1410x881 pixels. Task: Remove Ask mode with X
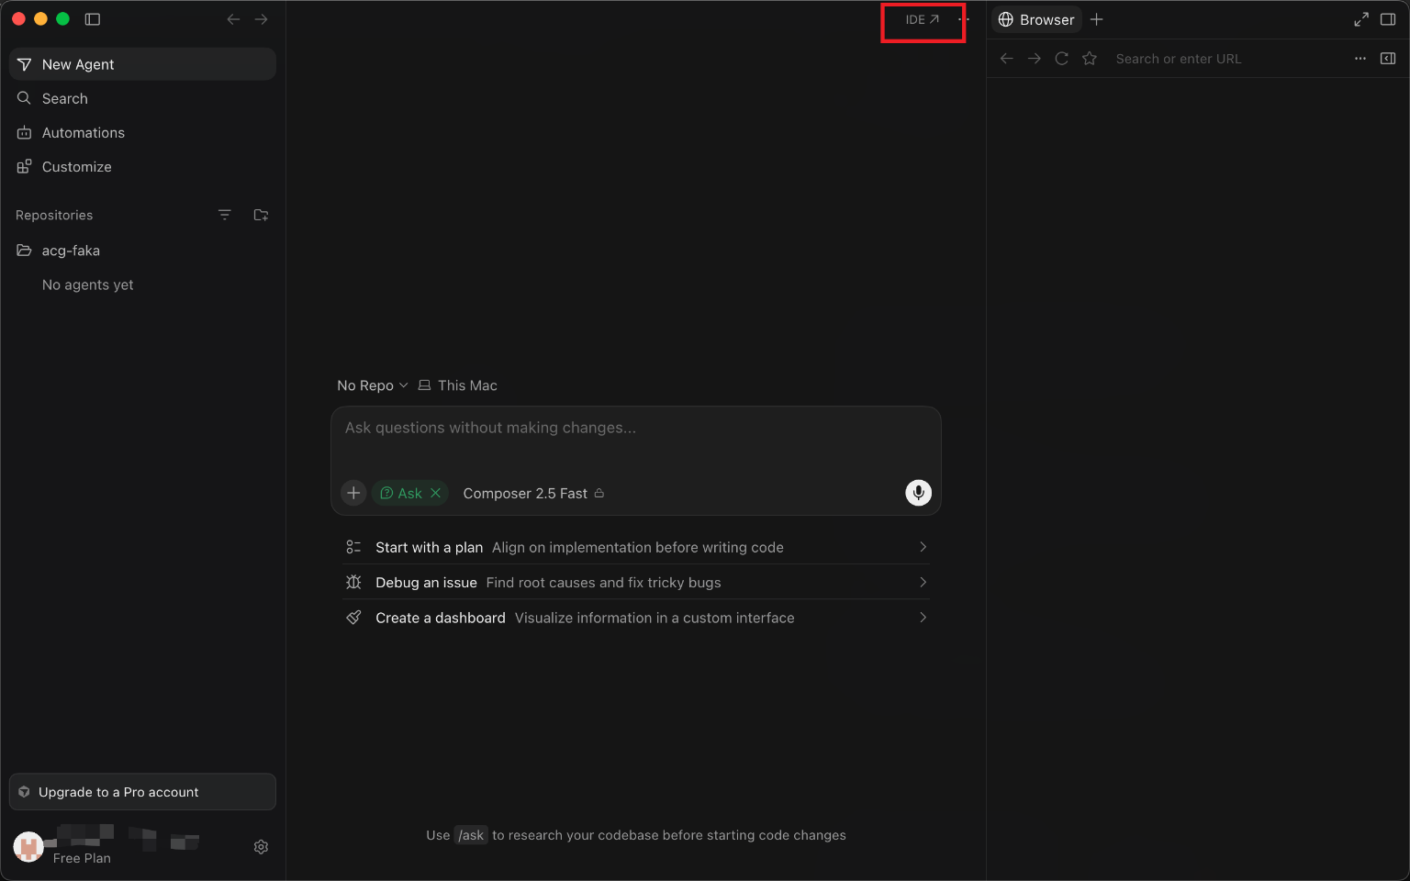tap(436, 493)
